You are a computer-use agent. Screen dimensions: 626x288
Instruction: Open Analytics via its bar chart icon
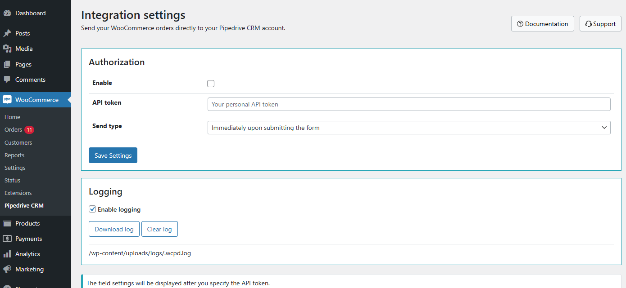(x=8, y=254)
